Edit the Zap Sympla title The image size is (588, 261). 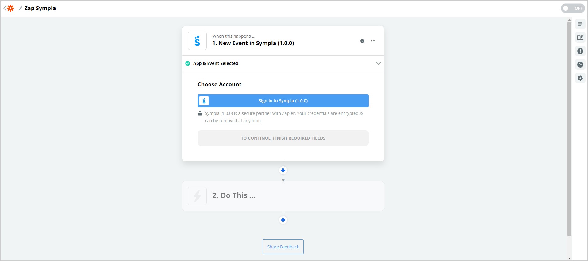coord(40,8)
